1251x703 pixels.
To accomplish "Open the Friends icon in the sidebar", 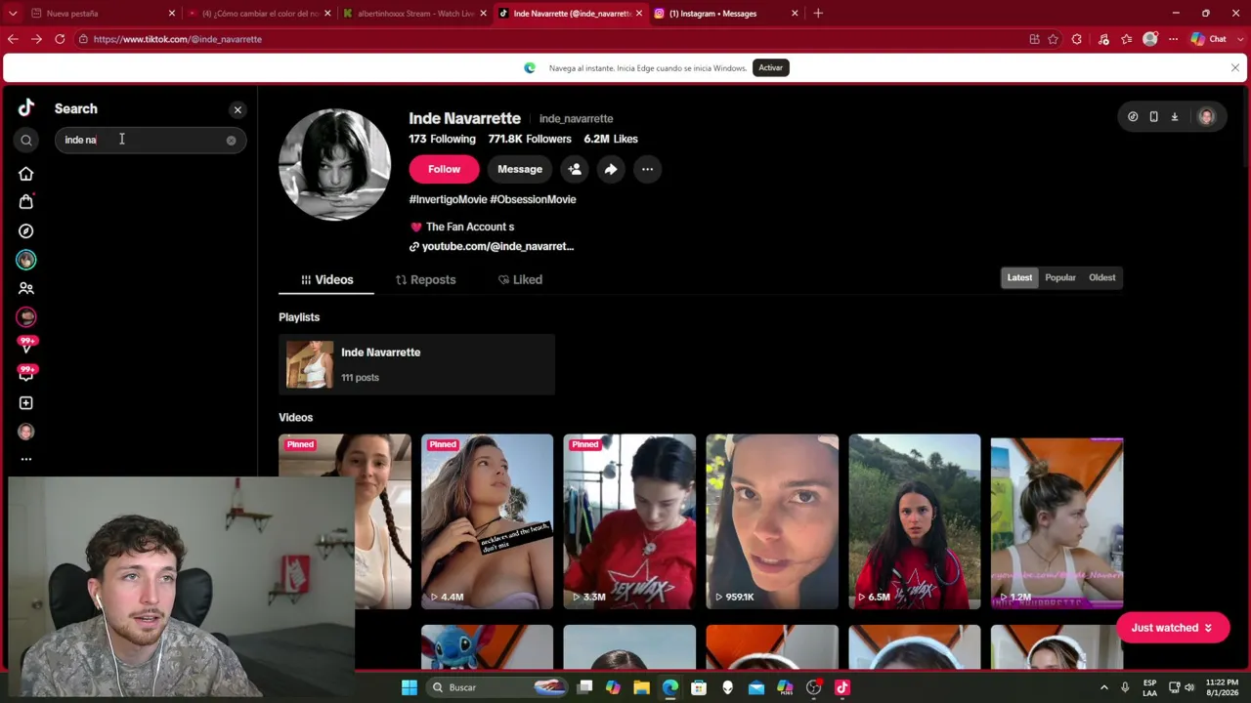I will [x=26, y=289].
